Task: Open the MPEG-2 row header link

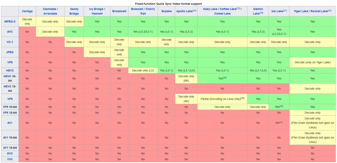Action: click(x=10, y=22)
